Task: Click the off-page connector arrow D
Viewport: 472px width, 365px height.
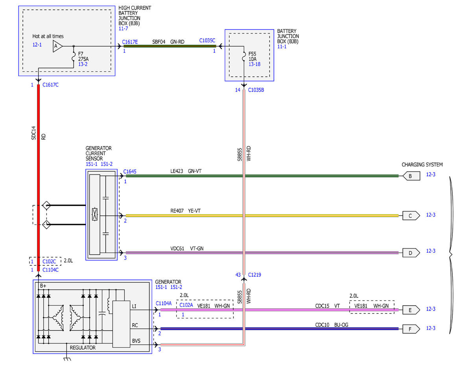Action: point(411,253)
